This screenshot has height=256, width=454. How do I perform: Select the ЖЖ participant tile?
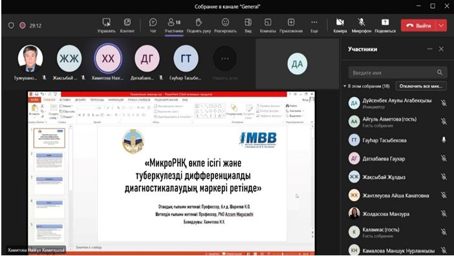[69, 59]
